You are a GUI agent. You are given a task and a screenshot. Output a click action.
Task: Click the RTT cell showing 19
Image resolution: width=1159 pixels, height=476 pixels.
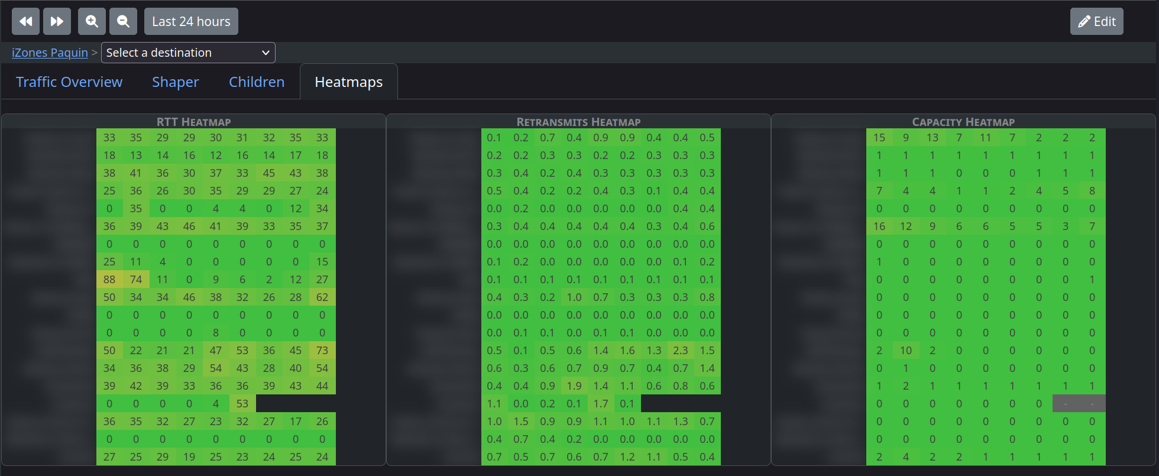(189, 456)
